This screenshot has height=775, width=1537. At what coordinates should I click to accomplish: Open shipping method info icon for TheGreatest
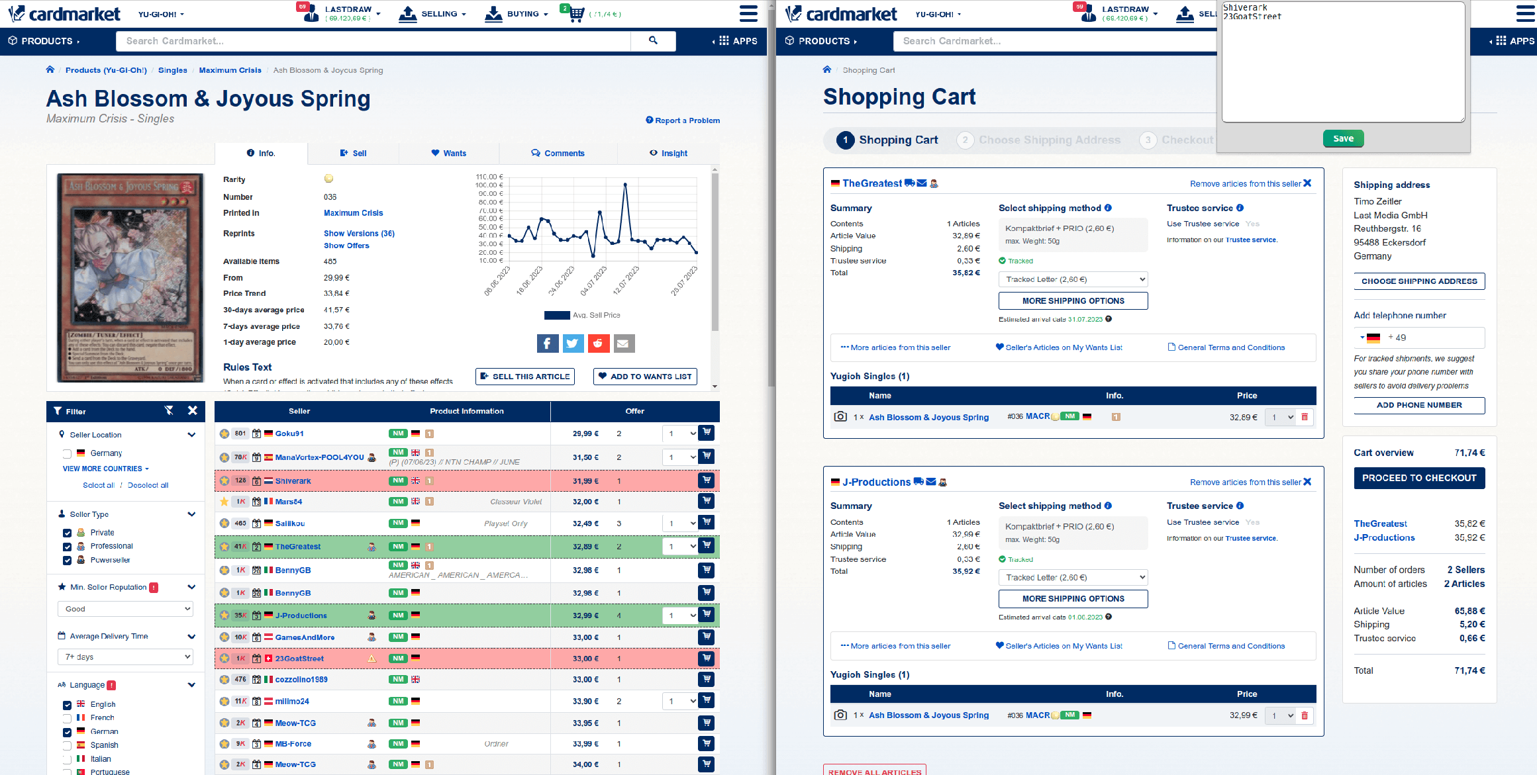point(1108,208)
